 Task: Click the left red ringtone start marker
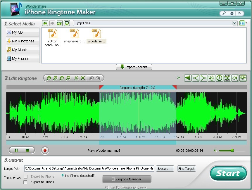tap(101, 87)
